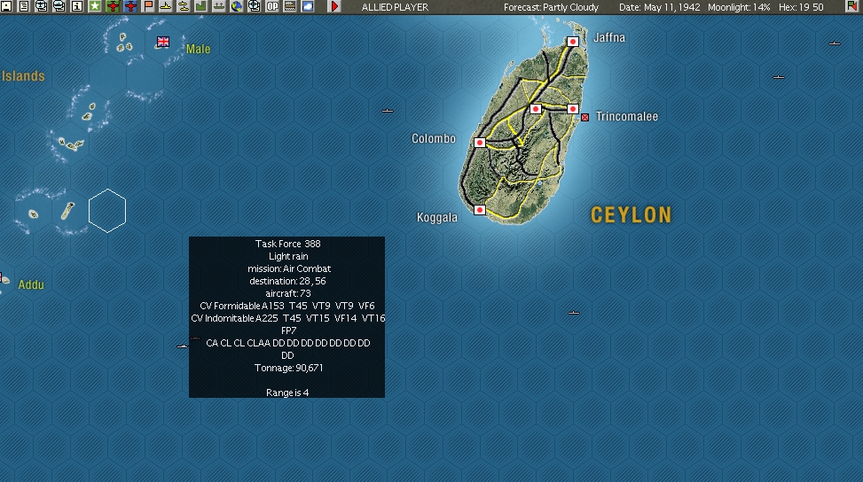863x482 pixels.
Task: Click the 'CEYLON' island label
Action: (632, 215)
